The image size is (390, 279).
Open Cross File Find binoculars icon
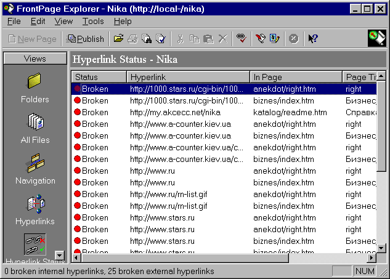click(147, 39)
